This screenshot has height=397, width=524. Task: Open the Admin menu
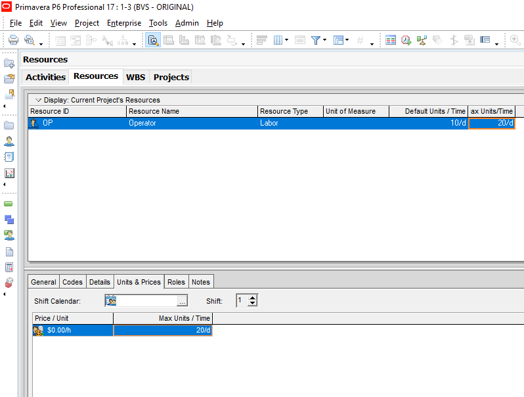[186, 23]
